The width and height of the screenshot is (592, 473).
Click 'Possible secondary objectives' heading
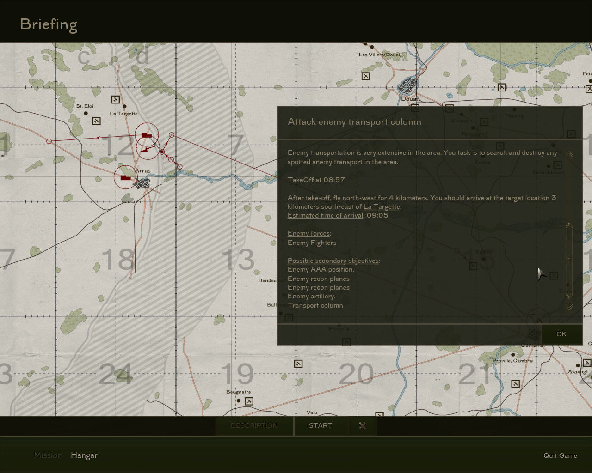[x=333, y=261]
